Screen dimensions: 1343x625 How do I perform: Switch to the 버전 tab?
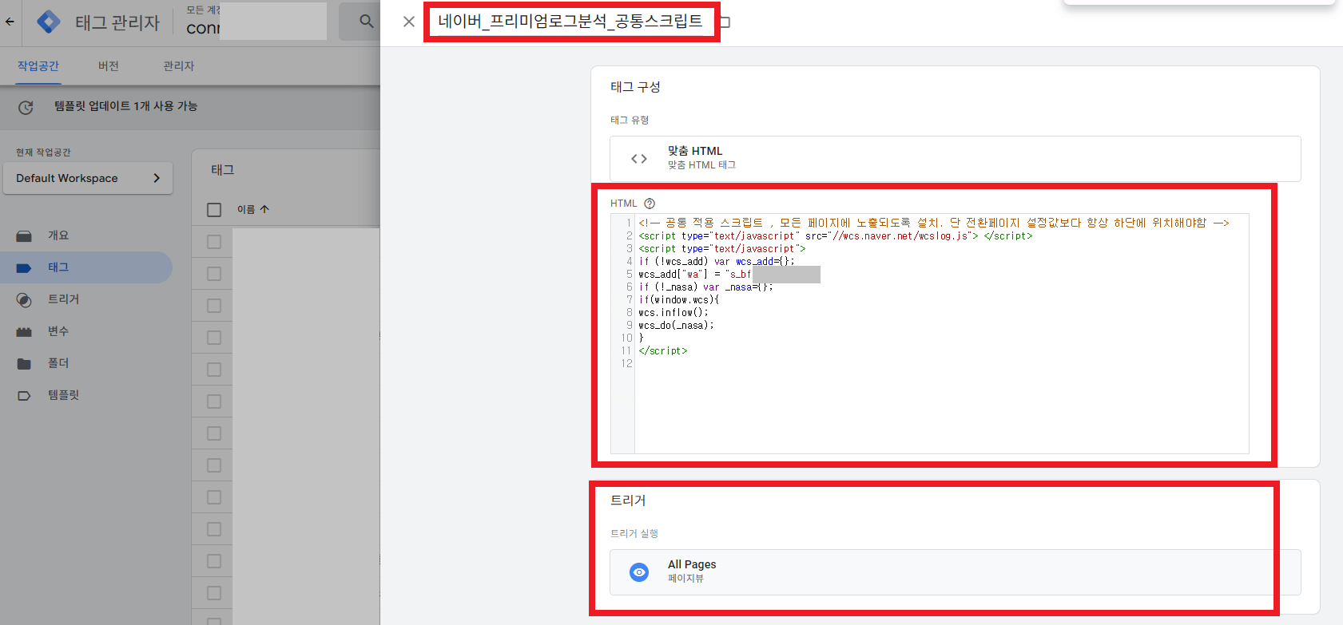(x=109, y=66)
